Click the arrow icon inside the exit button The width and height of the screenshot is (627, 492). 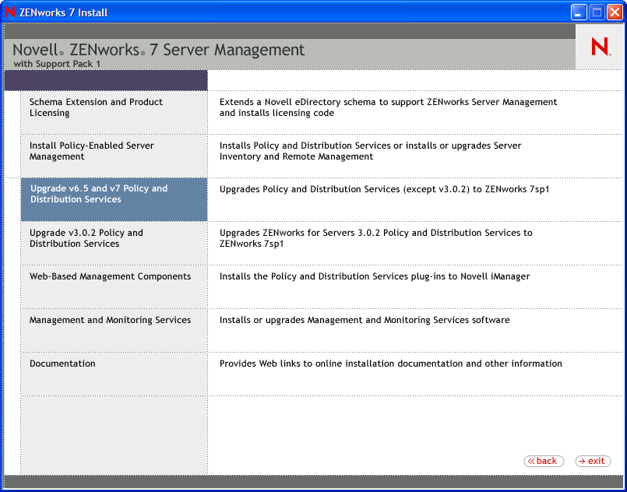[x=582, y=461]
